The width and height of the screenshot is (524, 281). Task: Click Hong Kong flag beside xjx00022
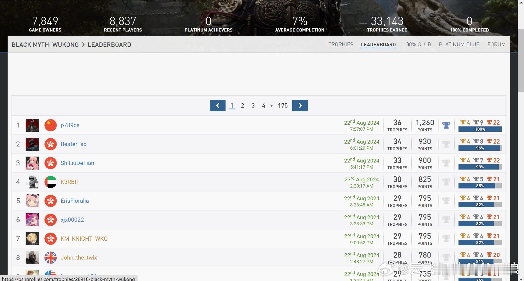(x=51, y=220)
